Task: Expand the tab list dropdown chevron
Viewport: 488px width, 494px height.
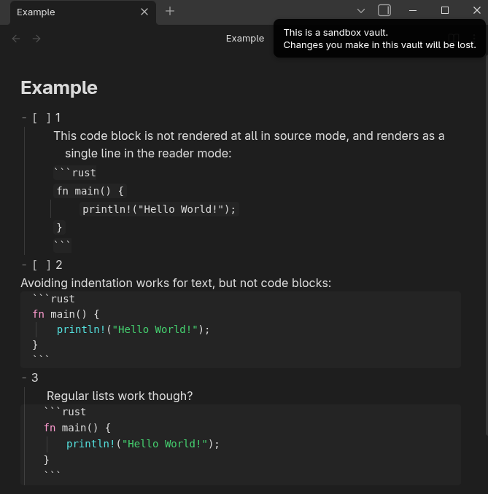Action: (x=360, y=11)
